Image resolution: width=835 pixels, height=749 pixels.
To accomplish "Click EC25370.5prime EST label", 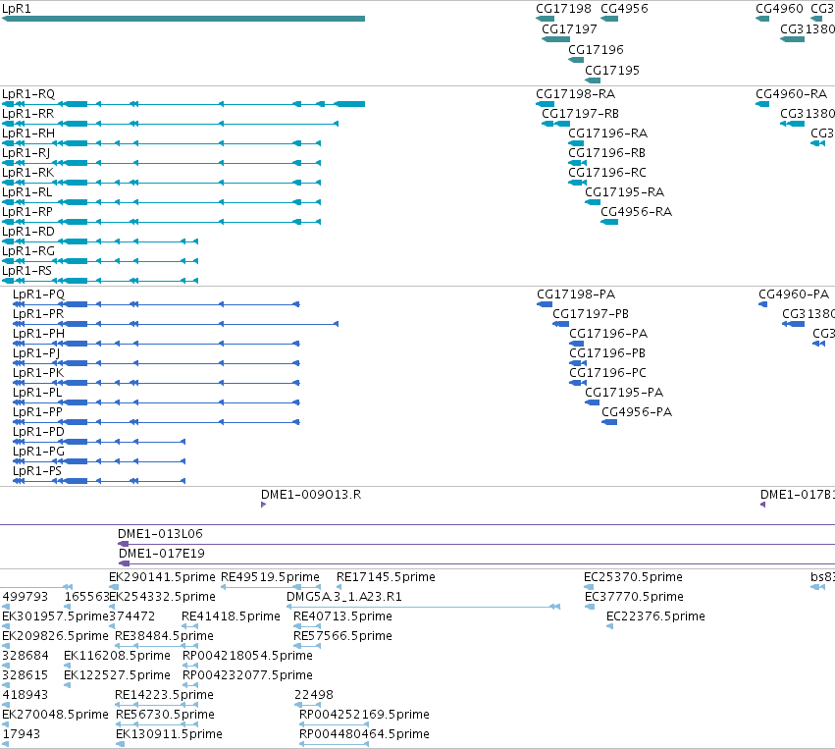I will coord(633,577).
